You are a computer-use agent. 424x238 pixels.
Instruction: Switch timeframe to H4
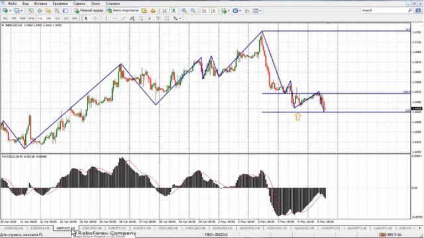point(48,19)
